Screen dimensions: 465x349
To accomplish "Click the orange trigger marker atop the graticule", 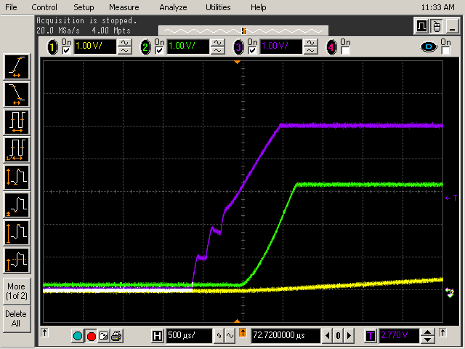I will pos(237,63).
